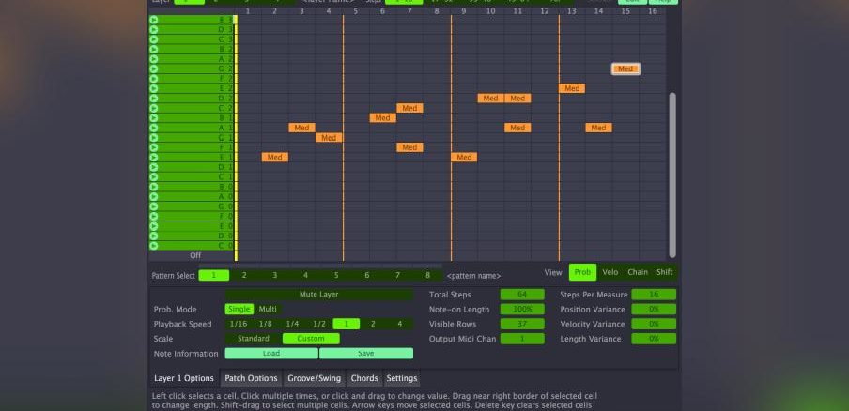Screen dimensions: 849x411
Task: Load note information
Action: [271, 353]
